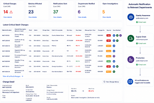Click the Changed By column header
Viewport: 154px width, 103px height.
tap(101, 30)
